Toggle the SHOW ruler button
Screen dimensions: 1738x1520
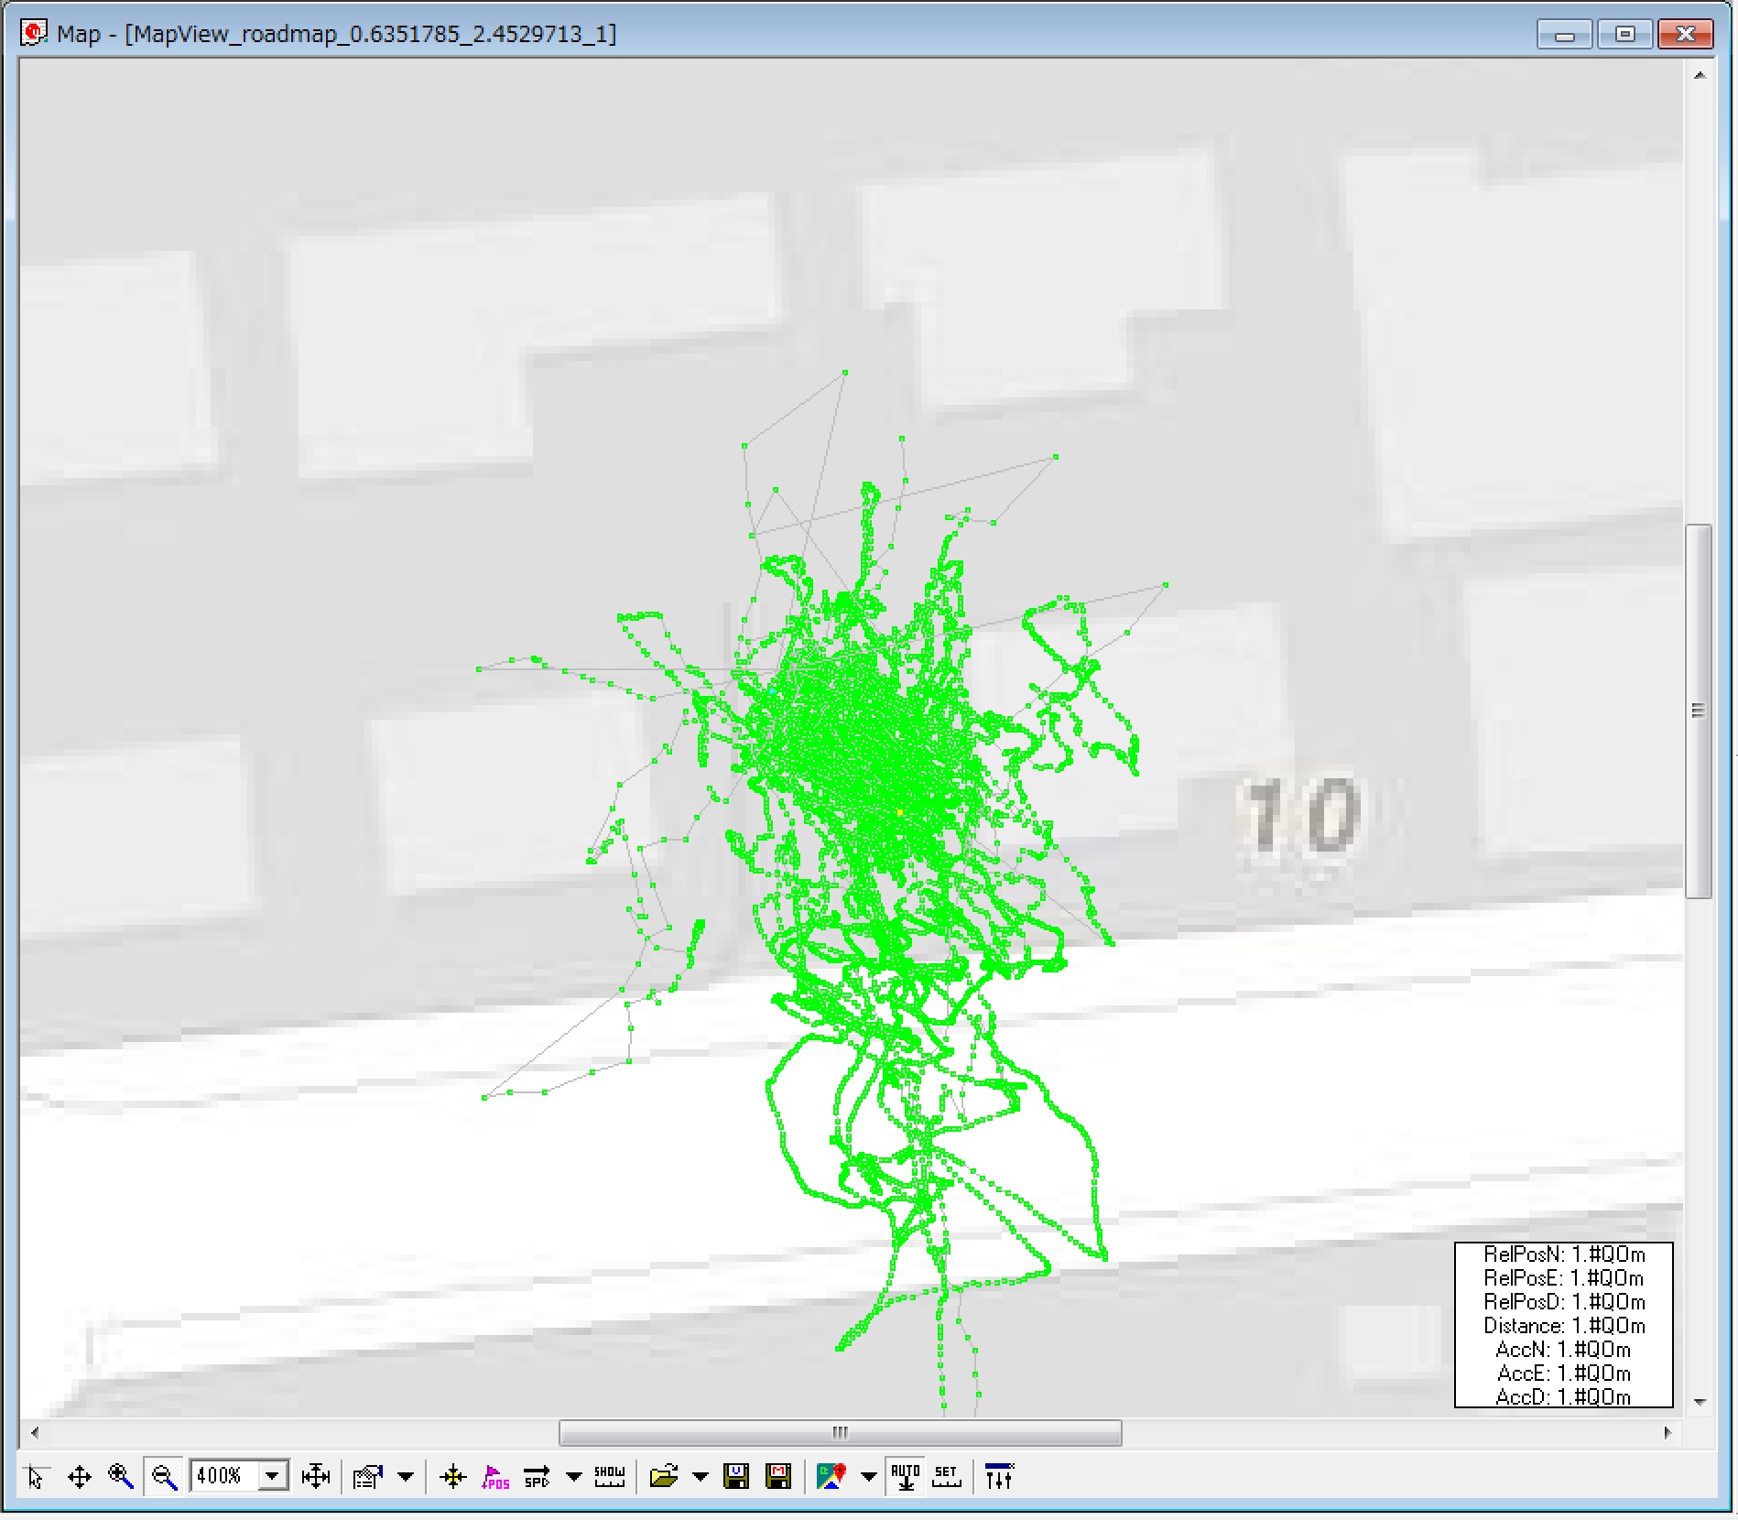pos(609,1477)
